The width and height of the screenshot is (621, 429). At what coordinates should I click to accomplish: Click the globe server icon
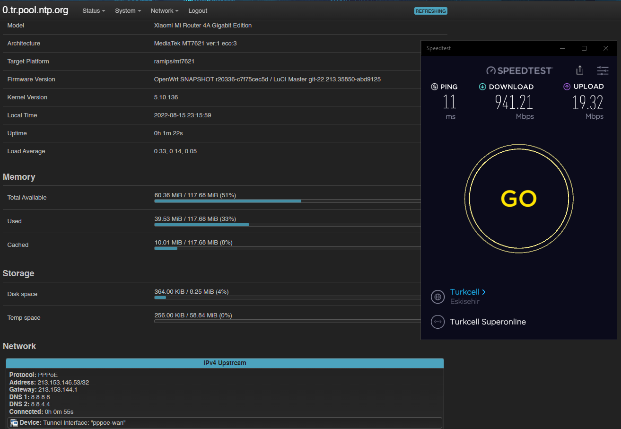coord(438,297)
